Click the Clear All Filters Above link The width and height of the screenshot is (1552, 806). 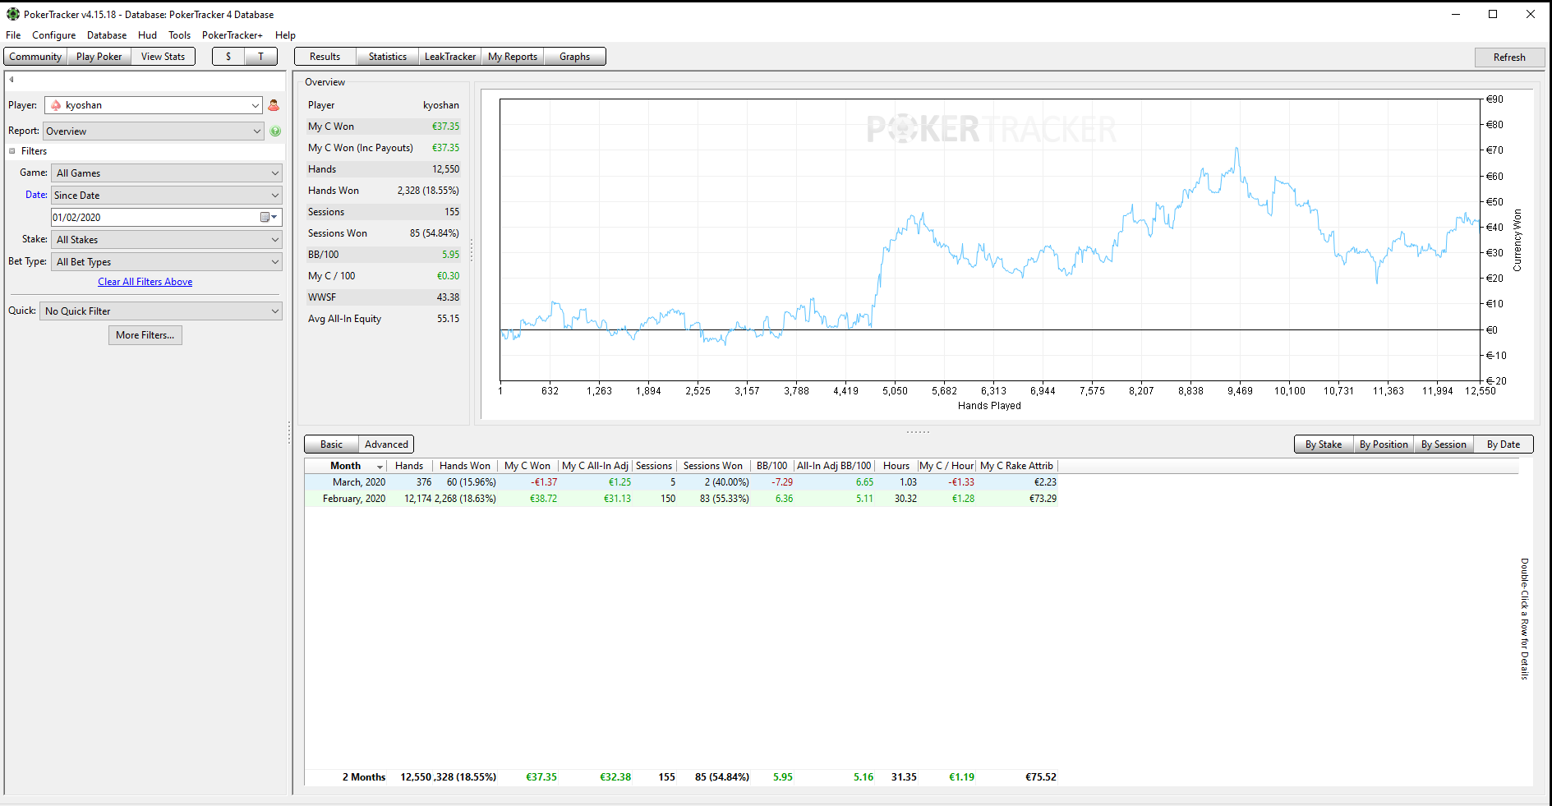[x=145, y=282]
